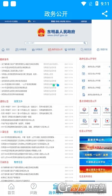Image resolution: width=112 pixels, height=196 pixels.
Task: Open 不动产权证书遗失声明 notice
Action: coord(16,123)
